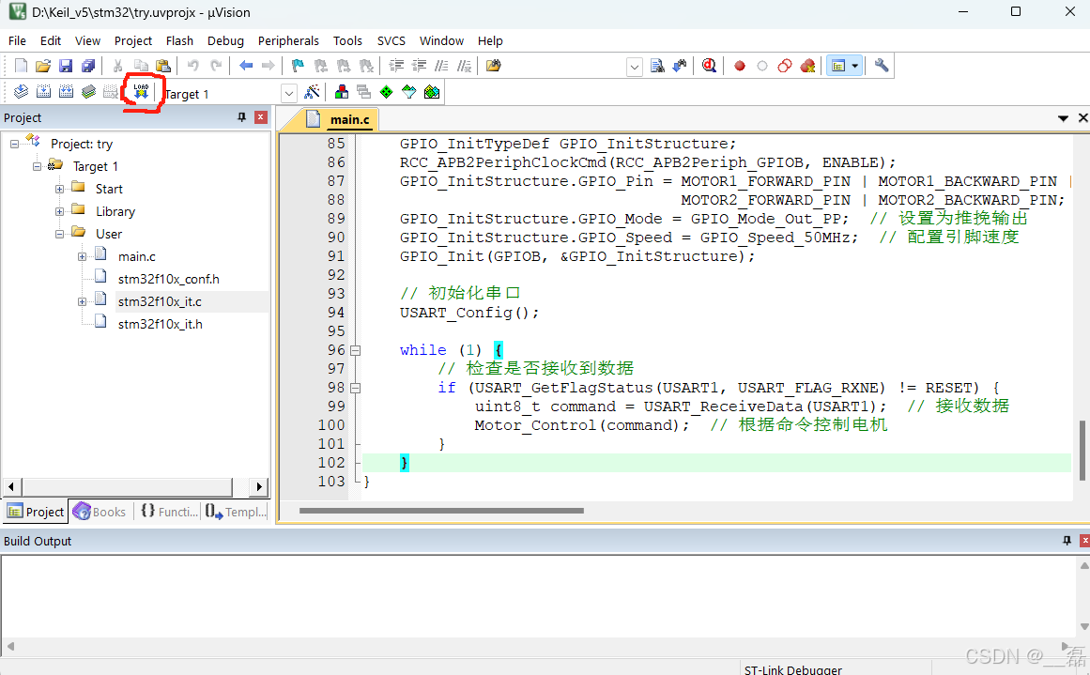Open Manage Project Items
The height and width of the screenshot is (675, 1090).
[342, 92]
